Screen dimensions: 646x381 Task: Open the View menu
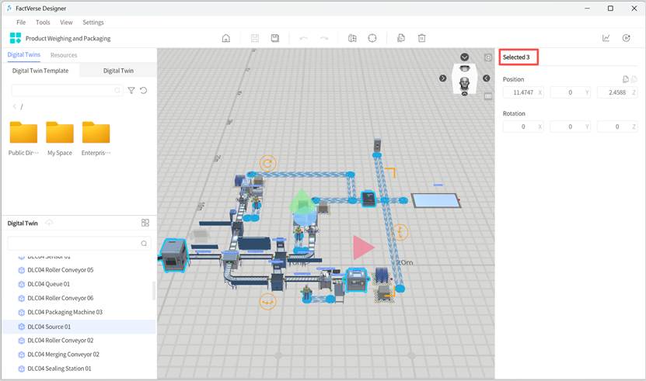66,23
